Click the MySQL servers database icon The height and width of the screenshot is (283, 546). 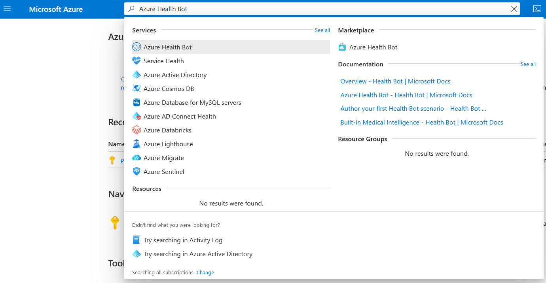(x=136, y=102)
